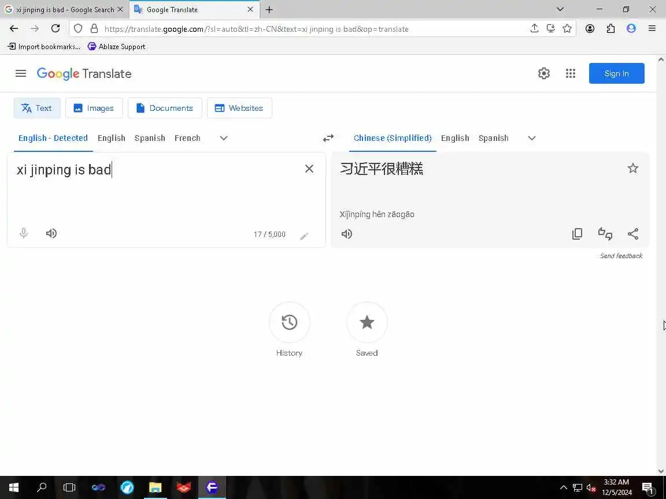The height and width of the screenshot is (499, 666).
Task: Open Google Translate settings gear
Action: click(543, 73)
